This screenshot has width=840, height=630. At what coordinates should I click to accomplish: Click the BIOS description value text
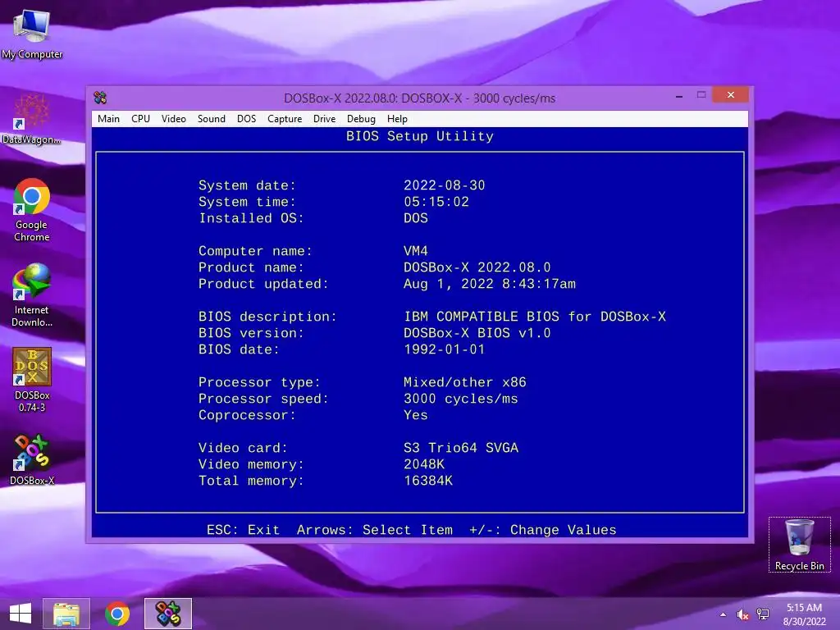pos(535,317)
